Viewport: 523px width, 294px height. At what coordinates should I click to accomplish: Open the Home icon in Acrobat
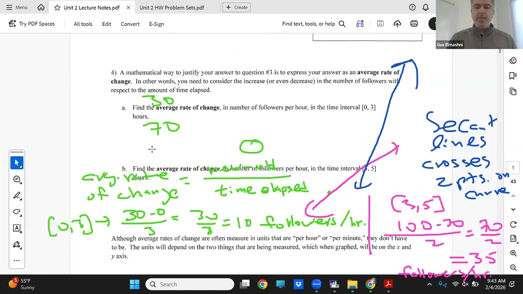pos(41,7)
